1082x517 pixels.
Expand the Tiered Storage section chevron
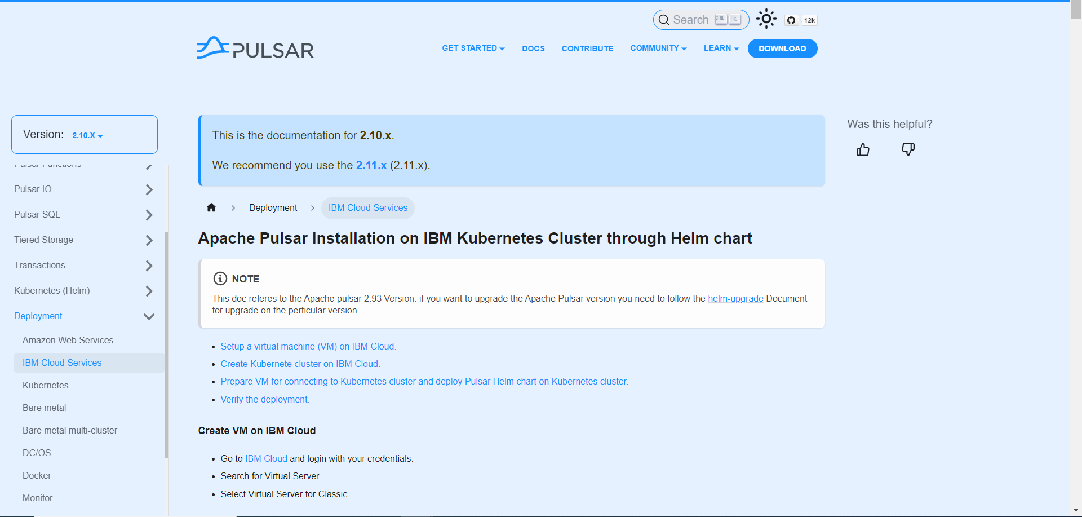click(x=149, y=240)
